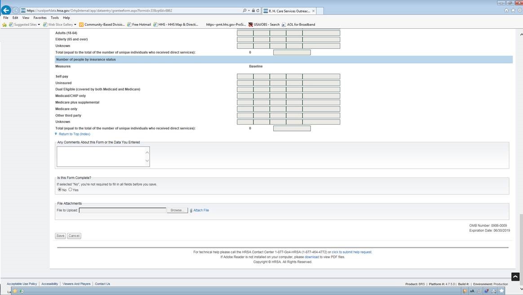
Task: Follow the Return to Top (Index) link
Action: 74,134
